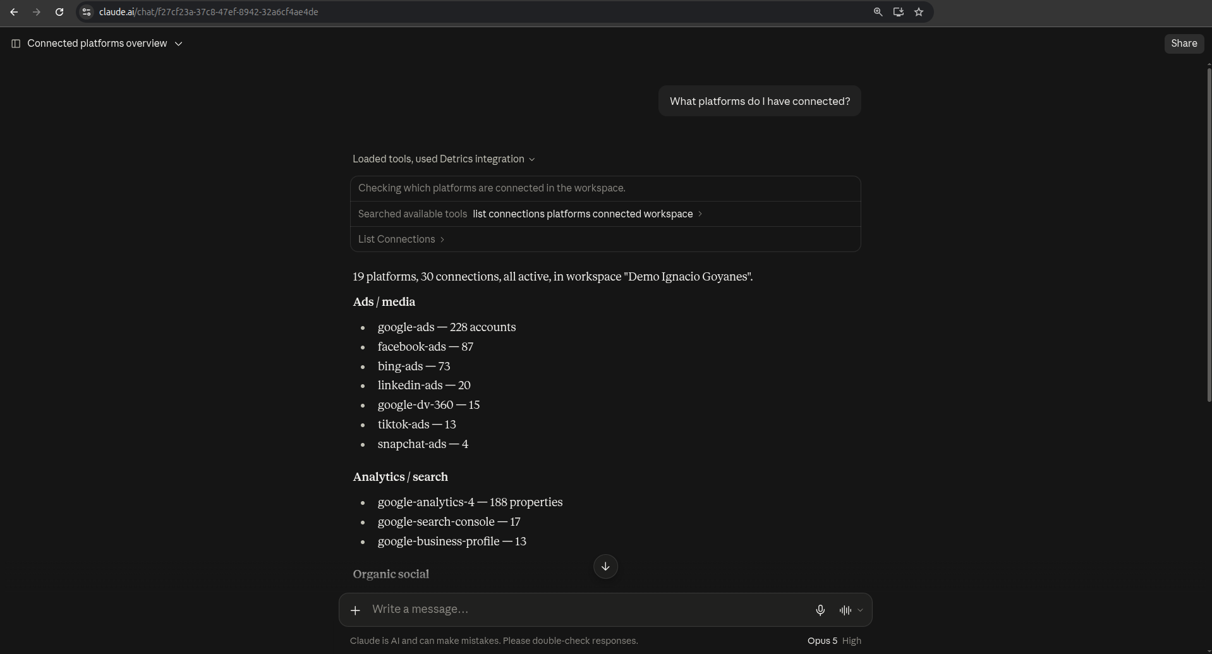Viewport: 1212px width, 654px height.
Task: Click the "google-search-console — 17" list item
Action: tap(449, 522)
